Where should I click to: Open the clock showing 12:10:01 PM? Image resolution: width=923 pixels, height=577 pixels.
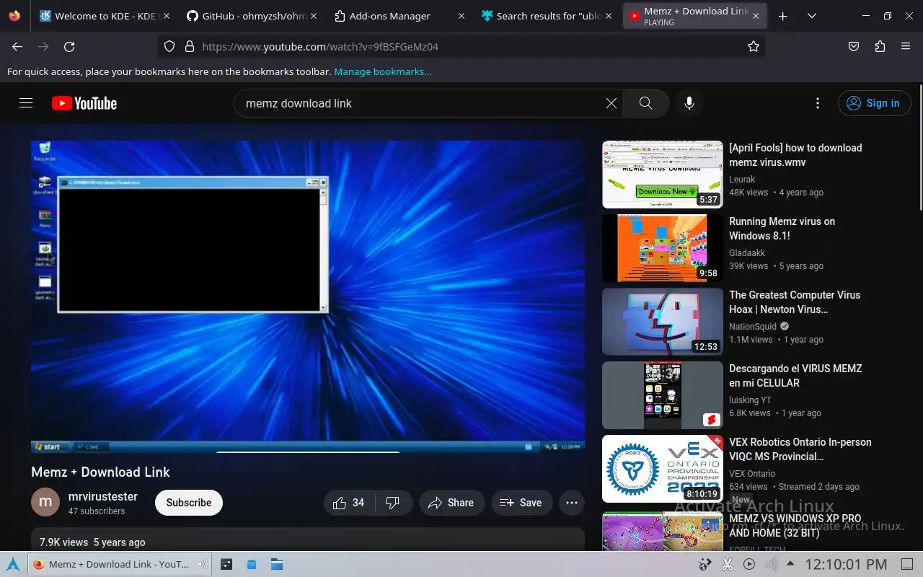click(x=846, y=564)
